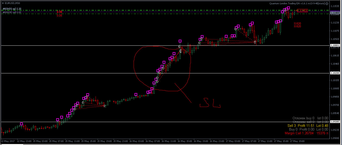
Task: Click the '16 May 23:00' time axis label
Action: pyautogui.click(x=217, y=141)
